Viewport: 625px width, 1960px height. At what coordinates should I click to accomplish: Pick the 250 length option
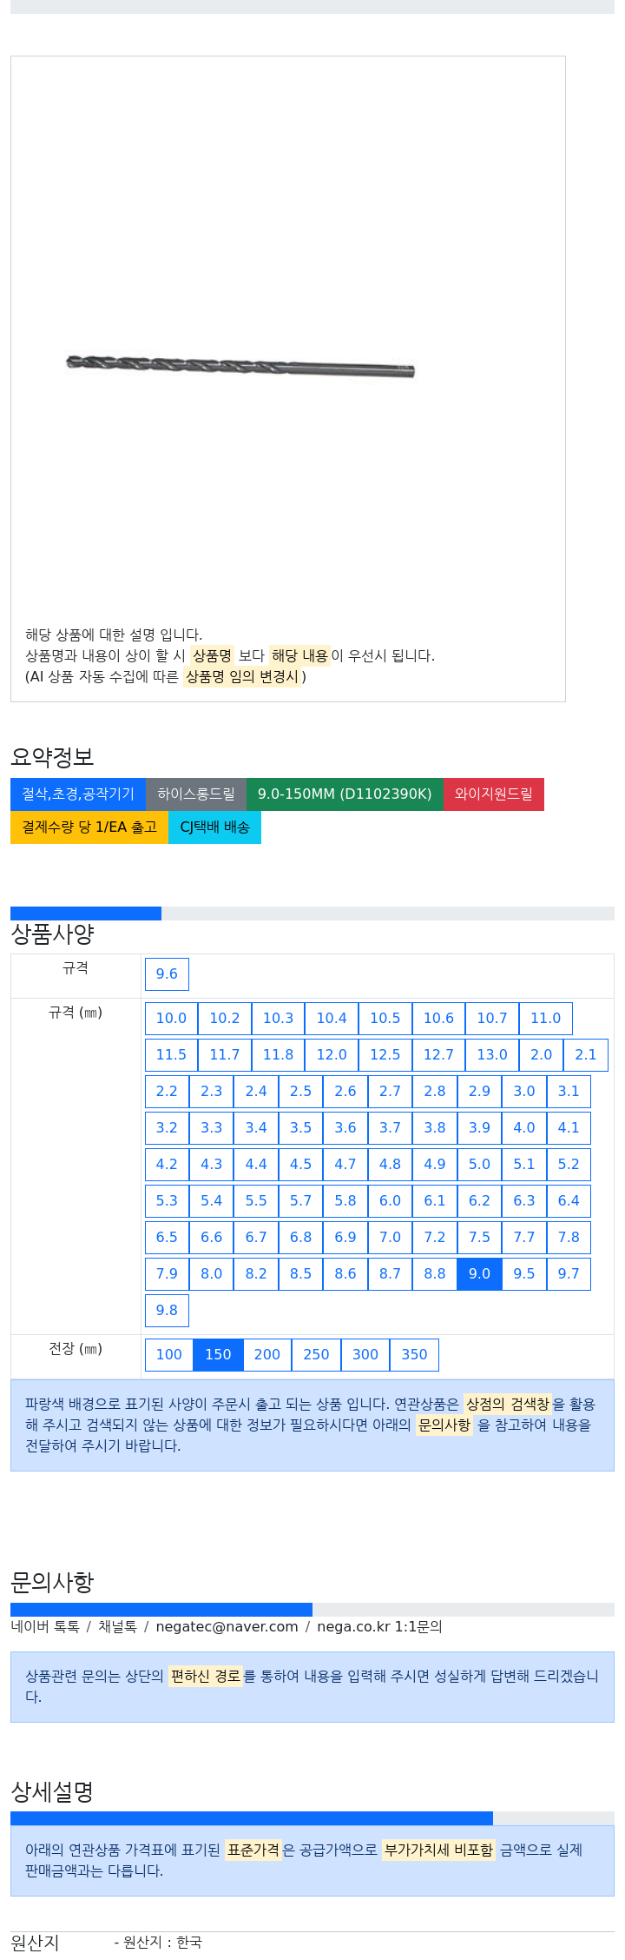316,1355
